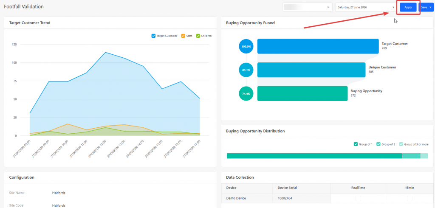The height and width of the screenshot is (208, 435).
Task: Click the Unique Customer funnel bar
Action: (311, 70)
